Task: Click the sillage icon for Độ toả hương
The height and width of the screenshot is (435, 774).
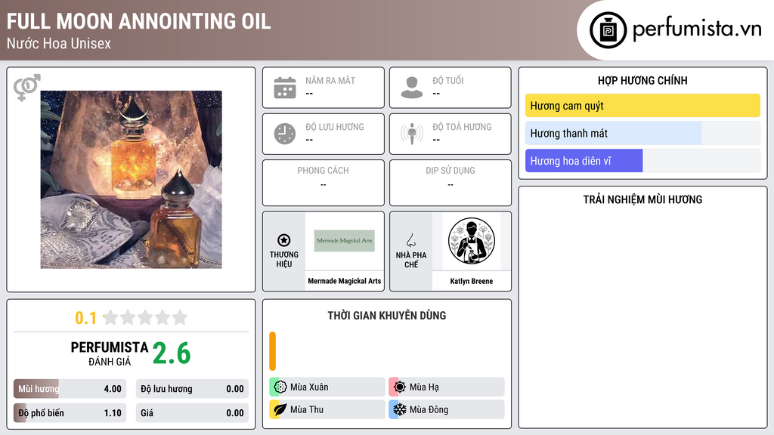Action: (412, 134)
